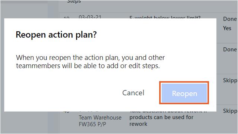This screenshot has height=134, width=238.
Task: Select step number 40 behind the dialog
Action: click(x=66, y=112)
